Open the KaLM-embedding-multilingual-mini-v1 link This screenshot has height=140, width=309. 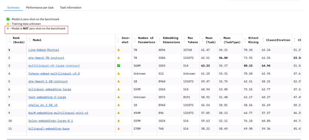58,113
